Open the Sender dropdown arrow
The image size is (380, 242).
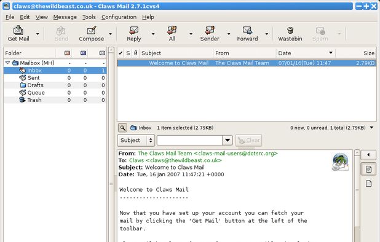[229, 34]
